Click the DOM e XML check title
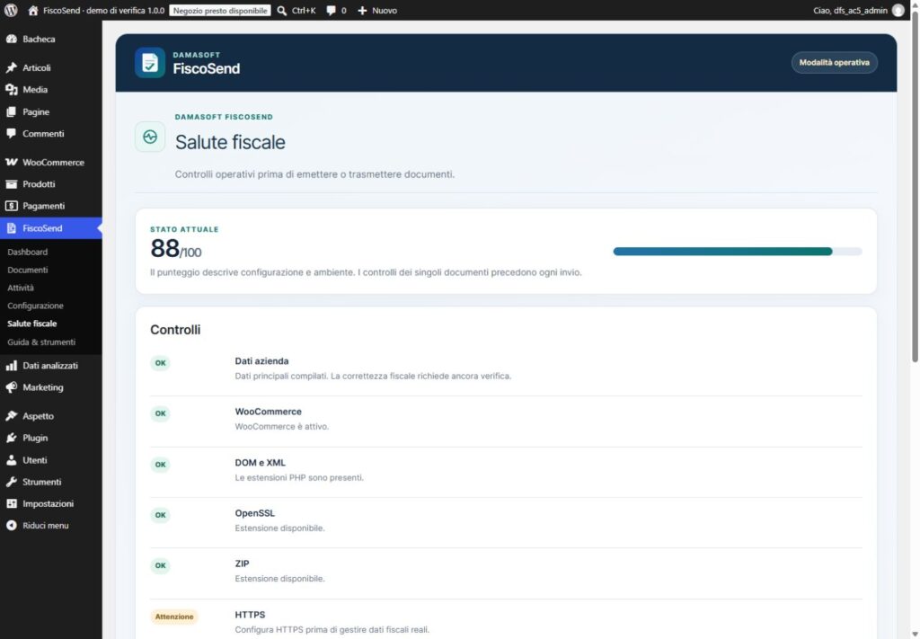This screenshot has height=639, width=920. pyautogui.click(x=260, y=463)
